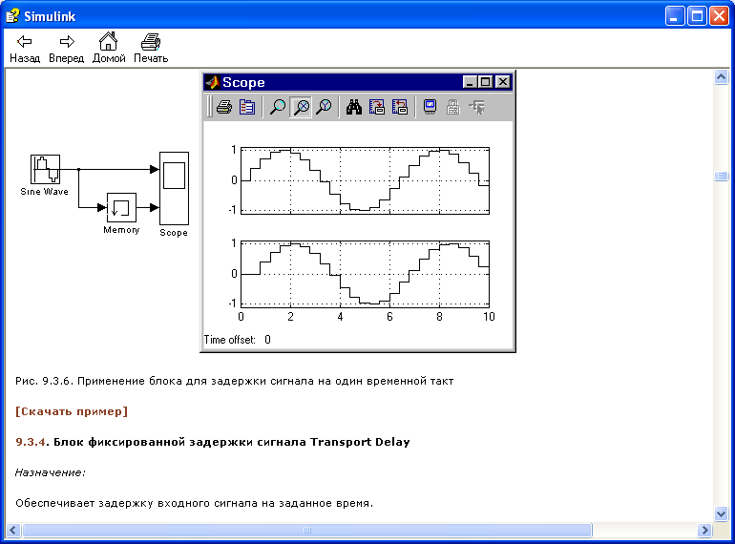Image resolution: width=735 pixels, height=544 pixels.
Task: Click the Обеспечивает задержку sentence
Action: click(x=194, y=503)
